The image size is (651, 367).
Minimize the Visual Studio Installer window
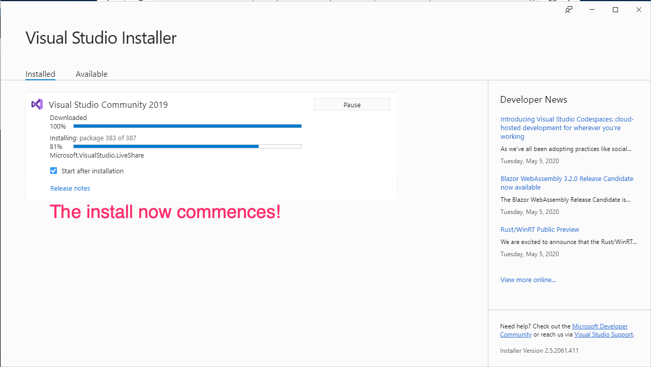coord(592,10)
